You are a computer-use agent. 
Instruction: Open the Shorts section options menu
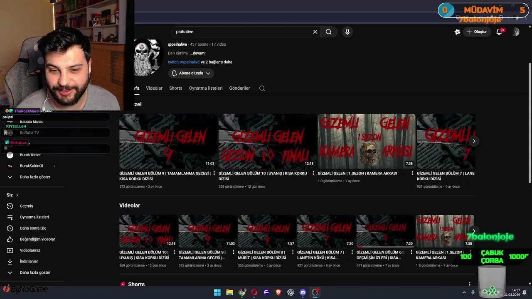470,284
